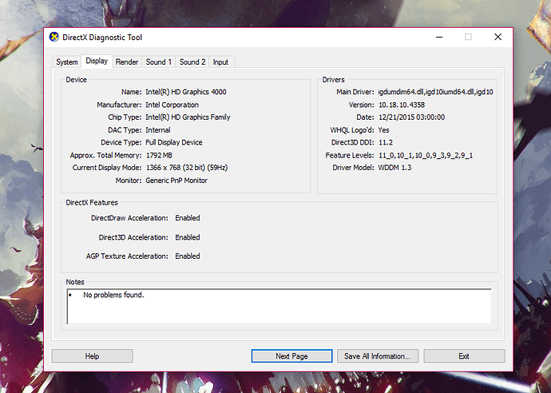Viewport: 551px width, 393px height.
Task: Click the Help button
Action: point(93,356)
